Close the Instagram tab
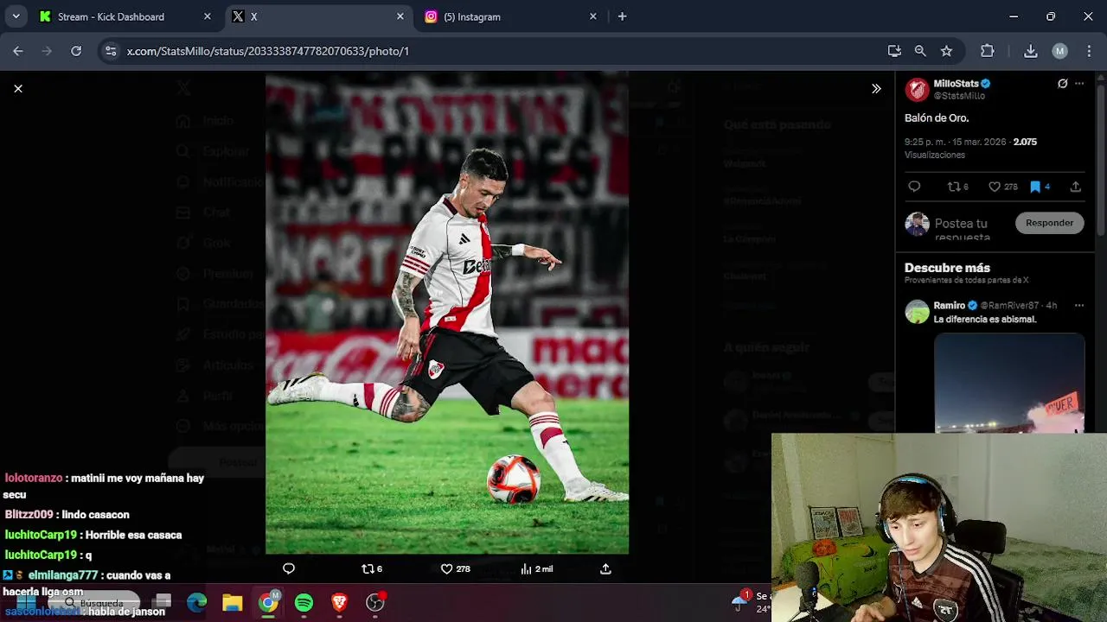This screenshot has width=1107, height=622. click(x=593, y=16)
